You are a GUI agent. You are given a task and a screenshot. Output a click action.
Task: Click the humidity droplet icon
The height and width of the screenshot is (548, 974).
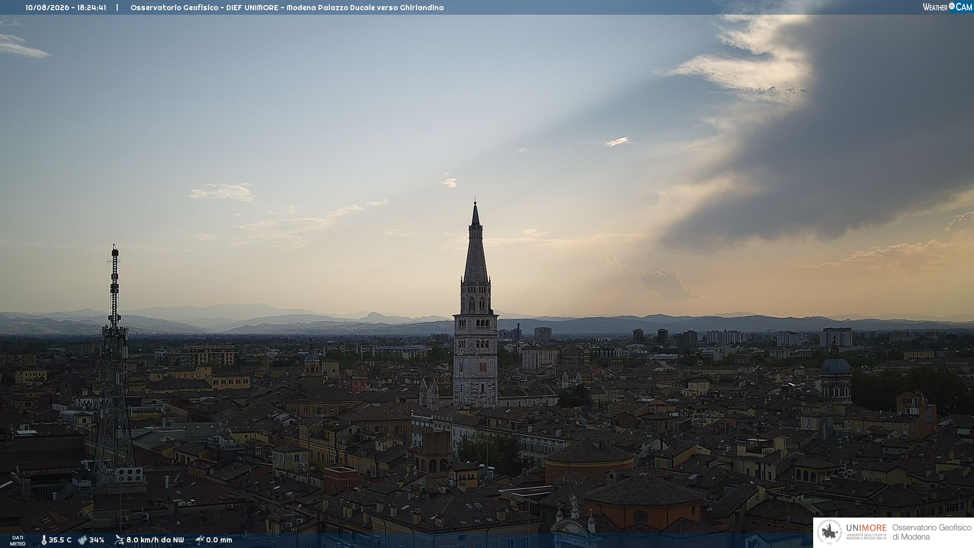82,540
